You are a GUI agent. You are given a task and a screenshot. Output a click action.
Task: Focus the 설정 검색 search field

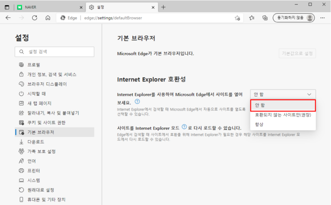point(54,52)
